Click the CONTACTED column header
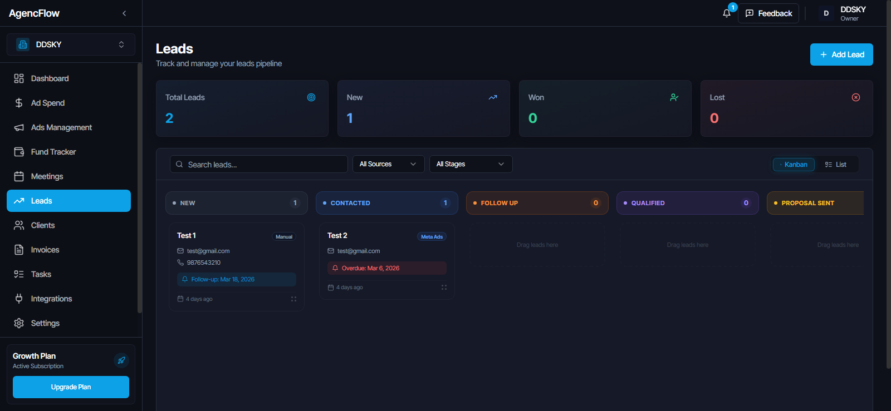This screenshot has height=411, width=891. click(x=387, y=203)
